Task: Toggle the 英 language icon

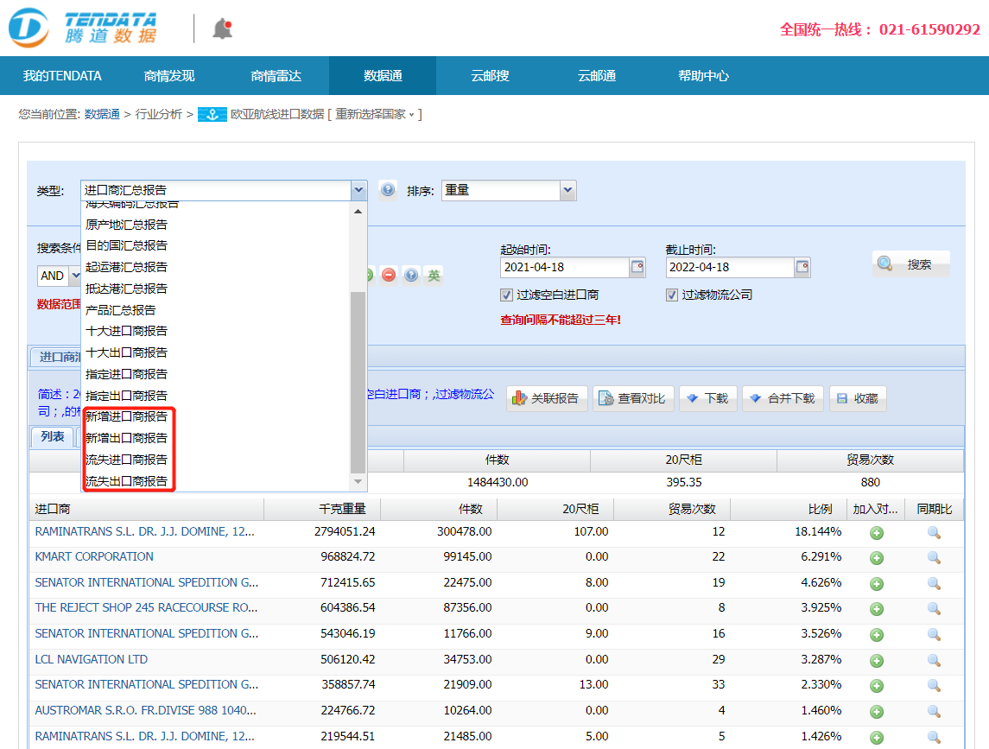Action: coord(434,275)
